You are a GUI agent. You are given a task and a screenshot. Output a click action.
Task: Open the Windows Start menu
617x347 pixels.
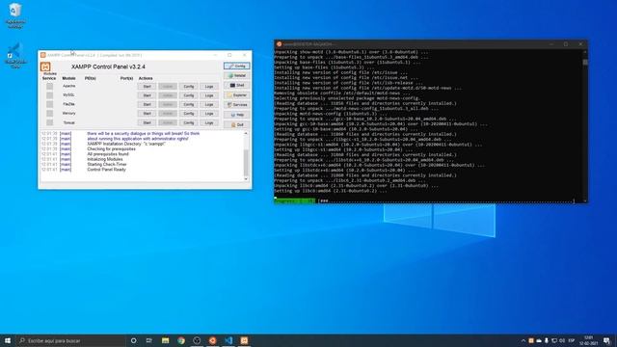click(x=8, y=340)
